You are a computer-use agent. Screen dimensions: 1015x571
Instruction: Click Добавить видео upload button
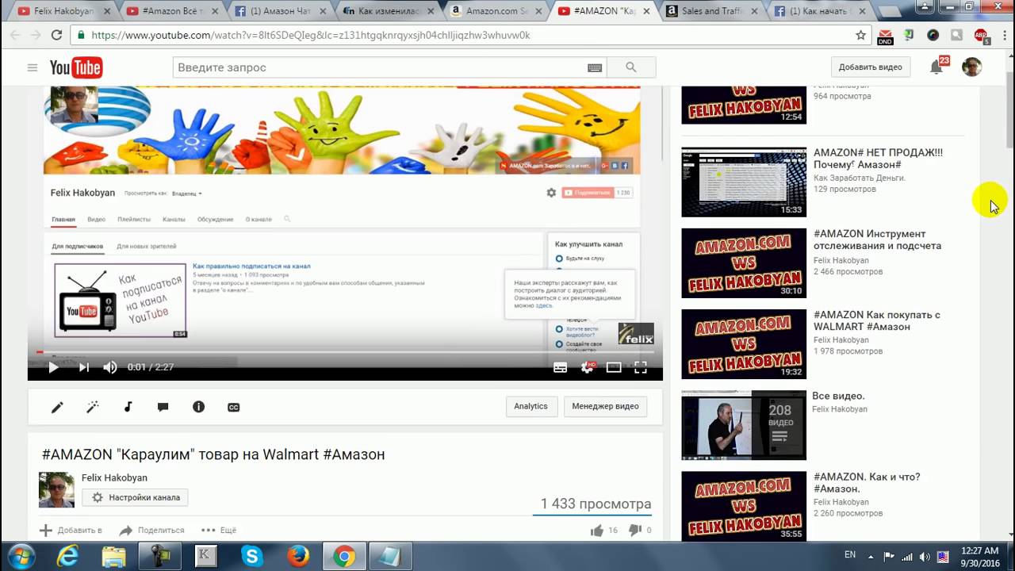[x=871, y=67]
